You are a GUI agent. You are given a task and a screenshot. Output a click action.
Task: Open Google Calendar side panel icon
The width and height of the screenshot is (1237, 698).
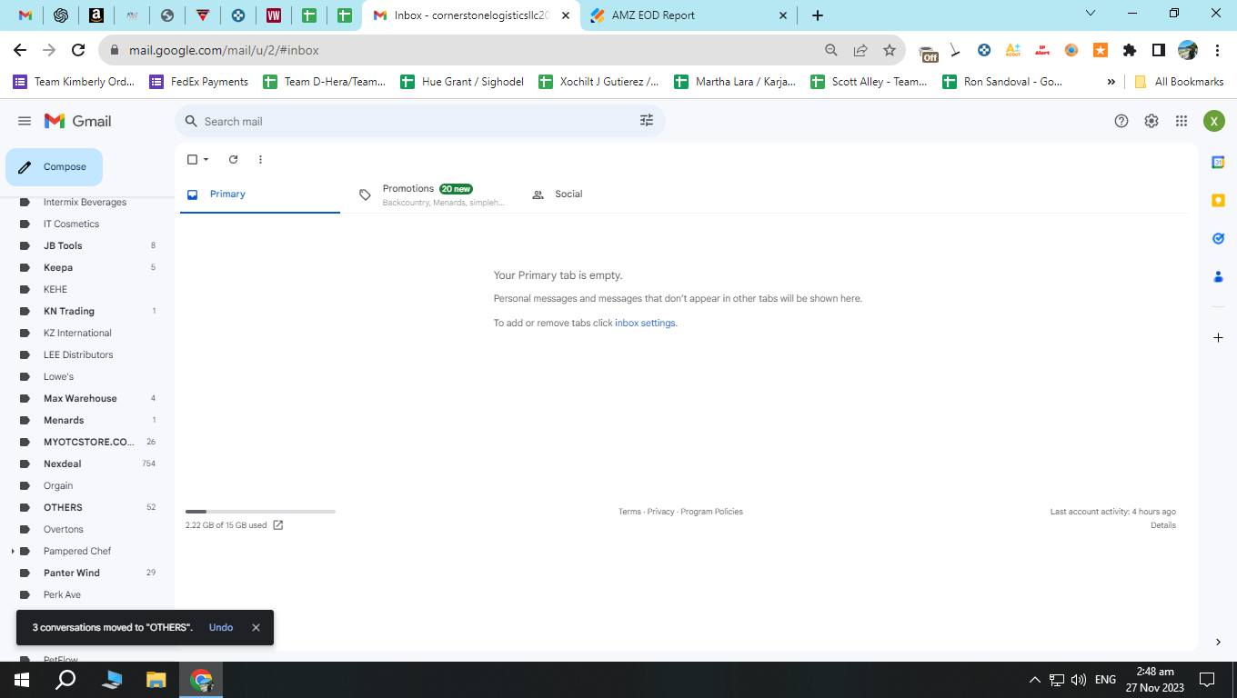pyautogui.click(x=1218, y=162)
